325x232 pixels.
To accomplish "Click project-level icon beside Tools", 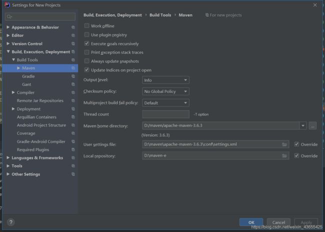I will pyautogui.click(x=73, y=166).
